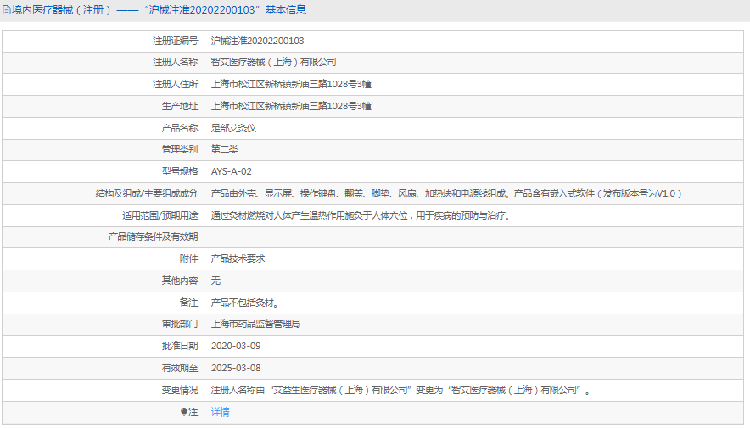
Task: Click the 批准日期 label
Action: click(179, 346)
